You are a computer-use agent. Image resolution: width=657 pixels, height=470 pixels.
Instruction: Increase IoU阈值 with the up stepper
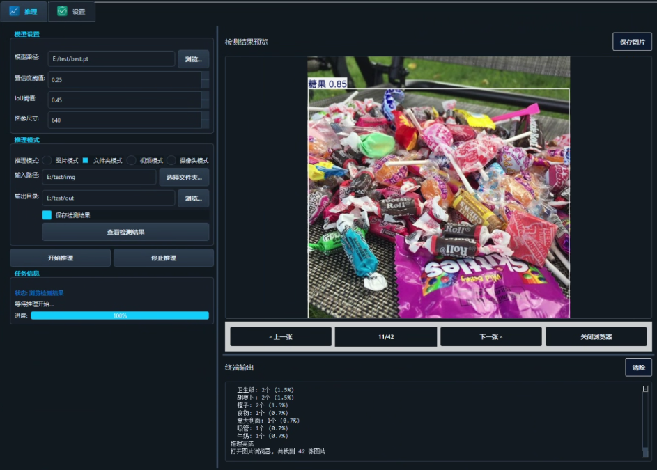pyautogui.click(x=205, y=96)
